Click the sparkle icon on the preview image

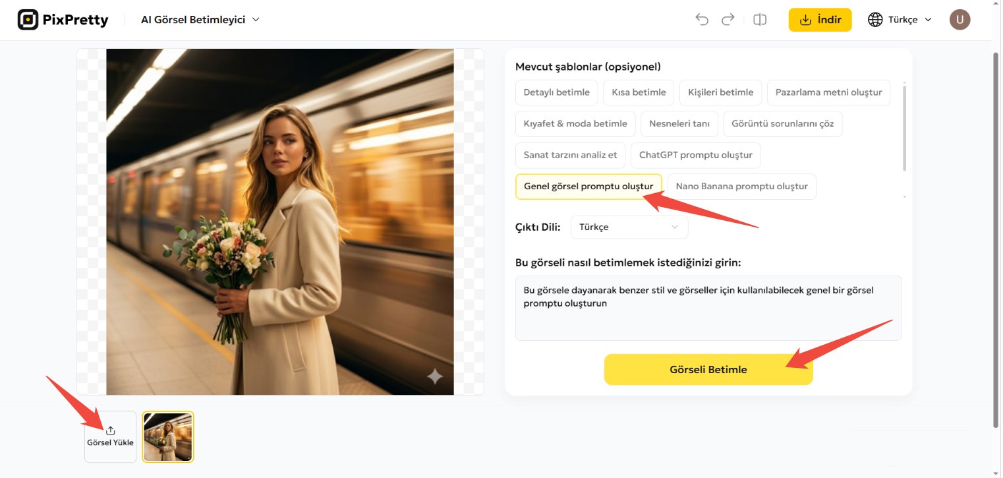click(435, 376)
